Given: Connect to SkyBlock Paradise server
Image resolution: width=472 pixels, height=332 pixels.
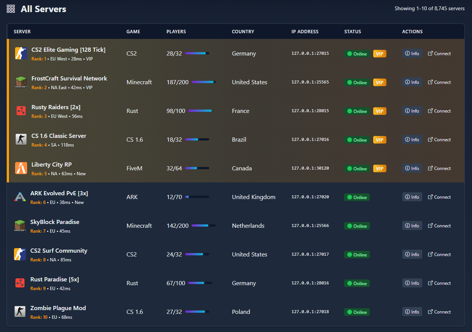Looking at the screenshot, I should point(439,226).
